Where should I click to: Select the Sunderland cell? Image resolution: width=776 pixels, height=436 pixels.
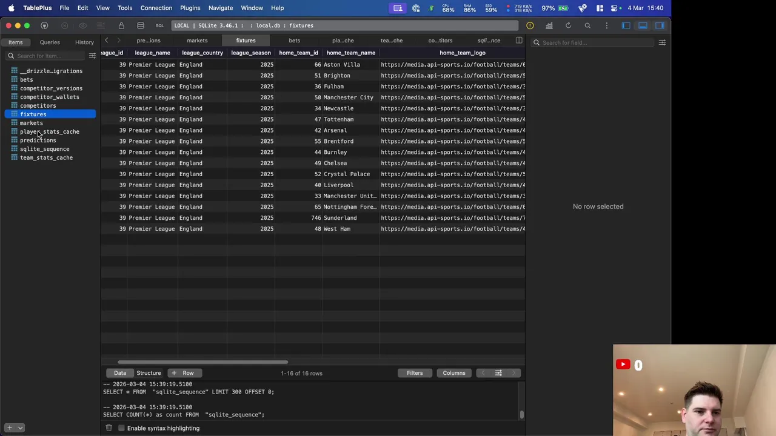(x=350, y=218)
